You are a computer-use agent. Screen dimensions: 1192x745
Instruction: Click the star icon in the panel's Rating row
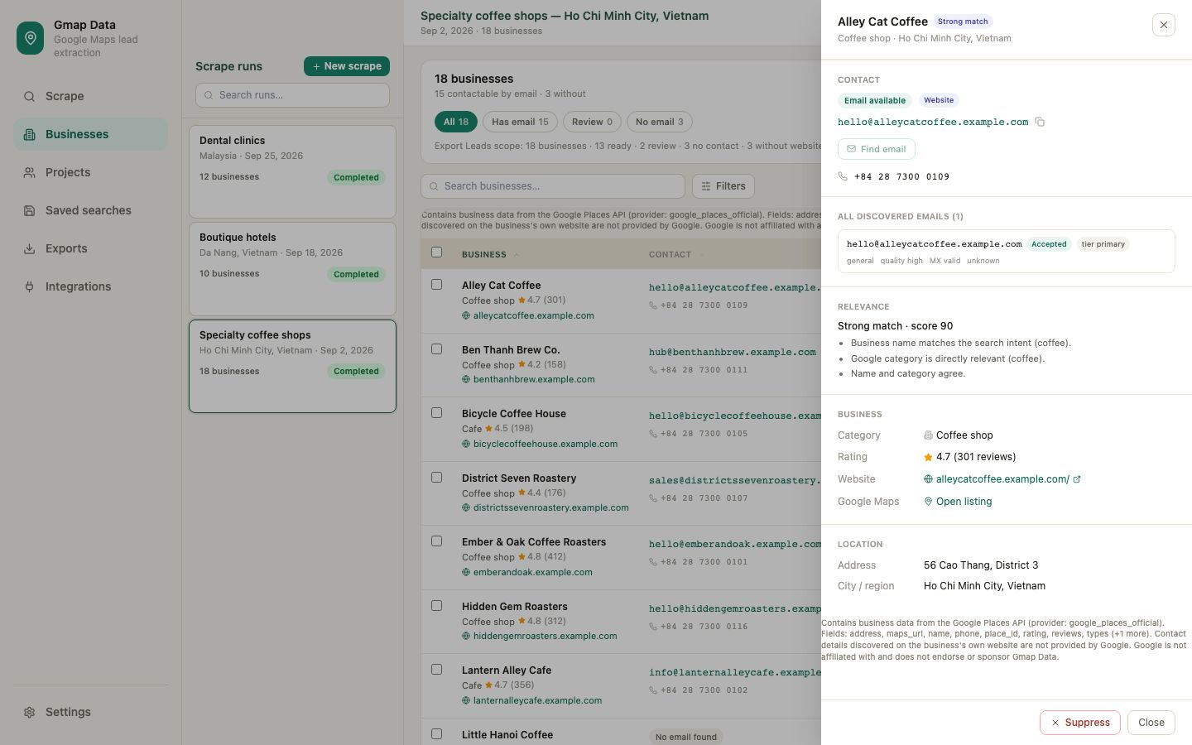pos(928,457)
